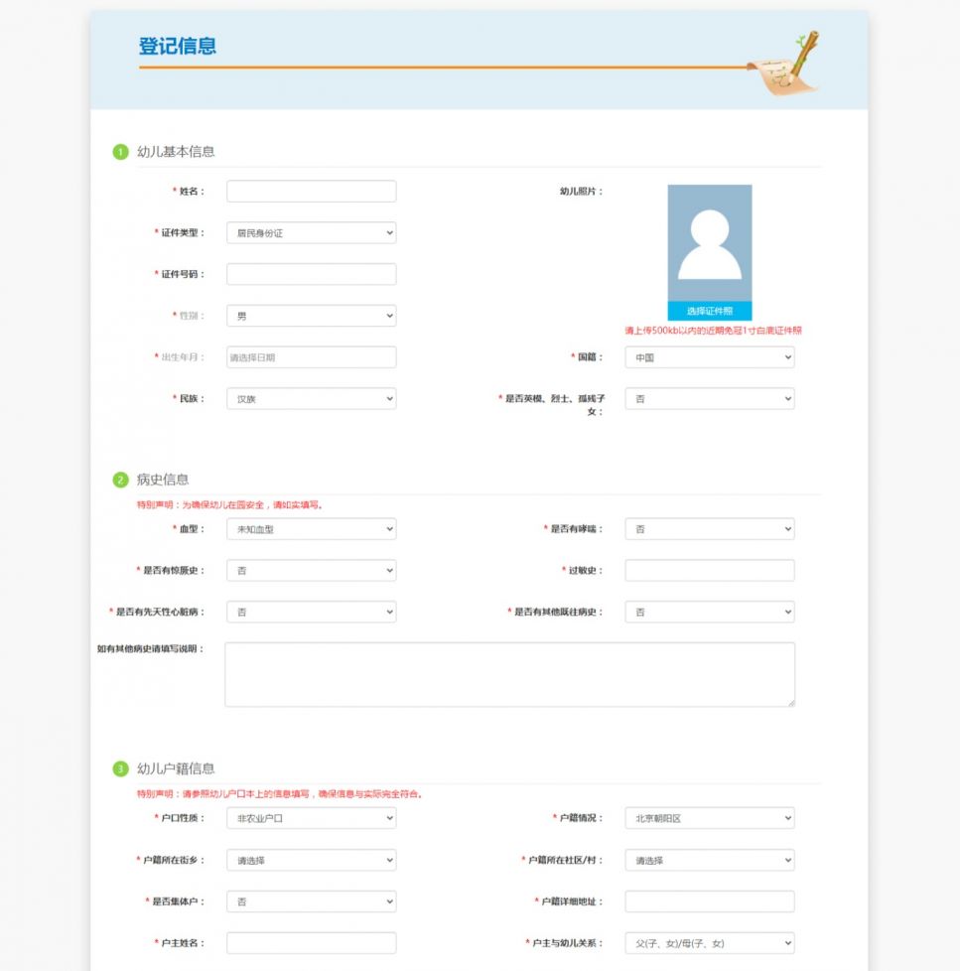Image resolution: width=960 pixels, height=971 pixels.
Task: Open the 证件类型 dropdown
Action: pyautogui.click(x=312, y=233)
